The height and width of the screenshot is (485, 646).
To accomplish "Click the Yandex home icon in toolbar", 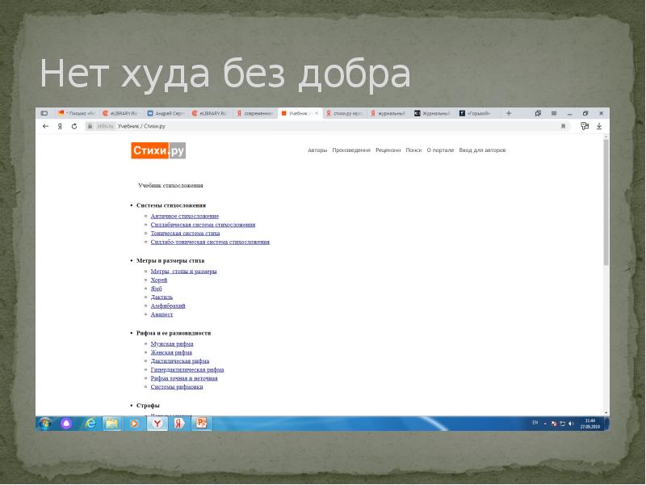I will point(60,126).
